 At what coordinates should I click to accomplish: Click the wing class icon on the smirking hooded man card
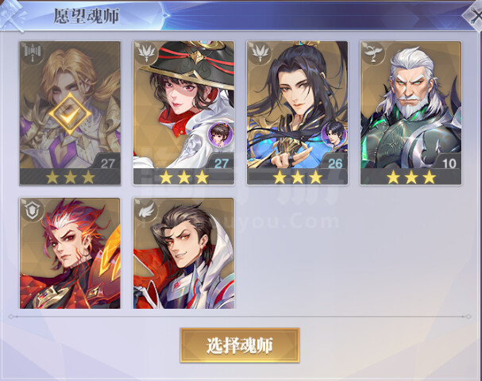pos(146,210)
